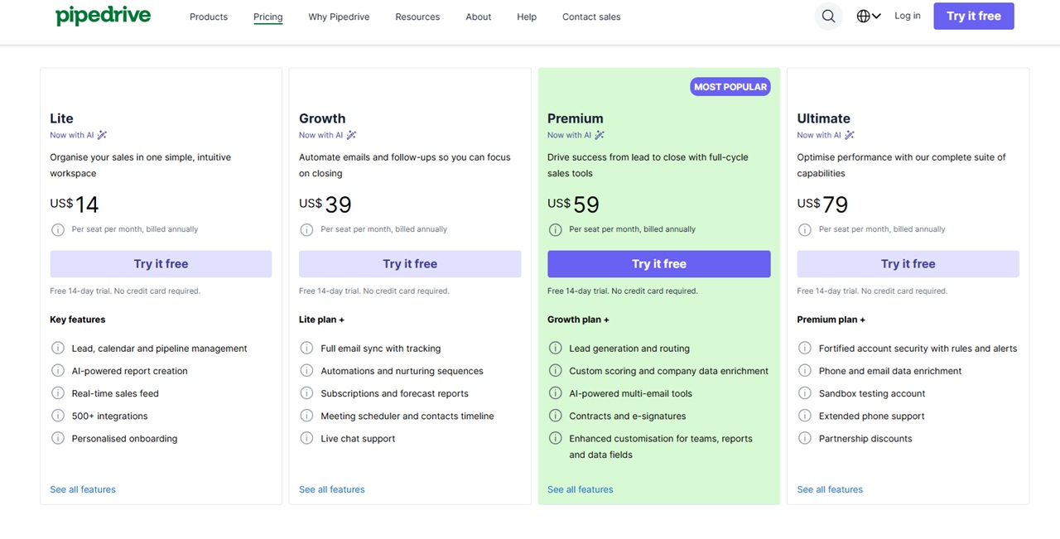Click info icon next to Live chat support
1060x539 pixels.
coord(307,438)
